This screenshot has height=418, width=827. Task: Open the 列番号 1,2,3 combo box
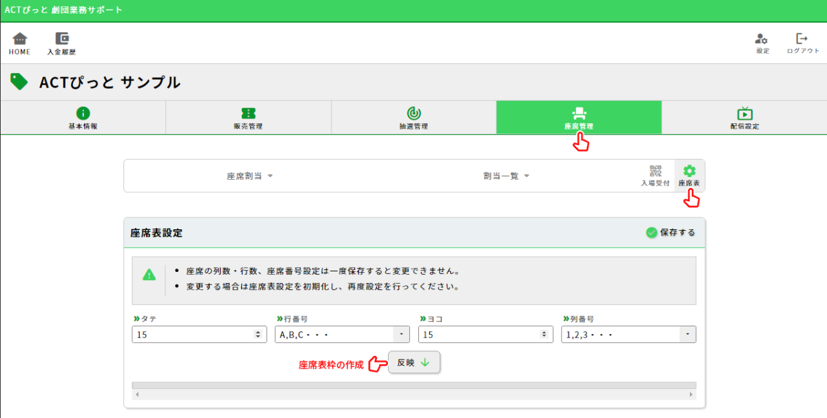pyautogui.click(x=687, y=335)
